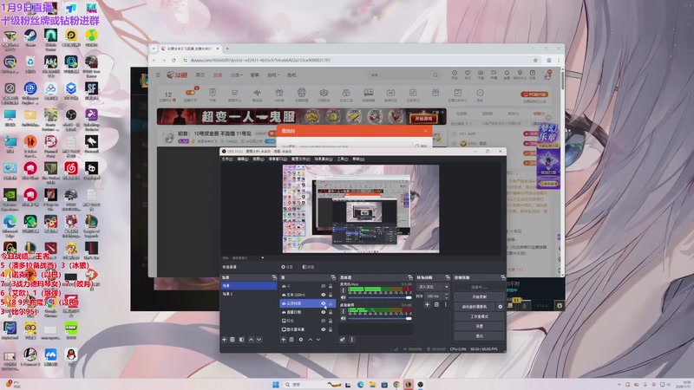
Task: Lock the 显示器采集 source
Action: click(x=331, y=329)
